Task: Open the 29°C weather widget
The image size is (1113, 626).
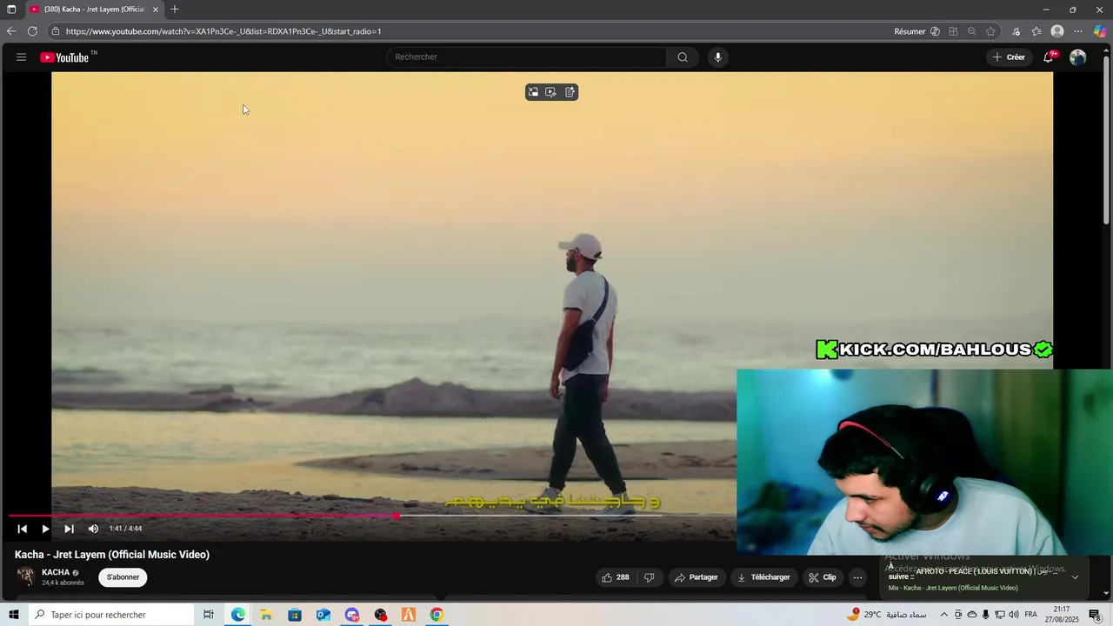Action: 885,615
